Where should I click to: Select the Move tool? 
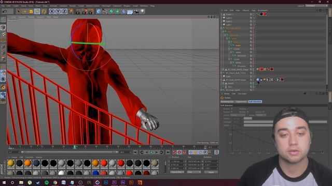coord(25,11)
